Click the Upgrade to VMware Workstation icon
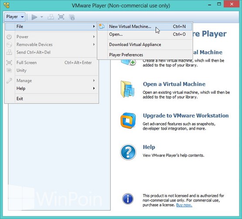This screenshot has height=219, width=242. point(128,120)
